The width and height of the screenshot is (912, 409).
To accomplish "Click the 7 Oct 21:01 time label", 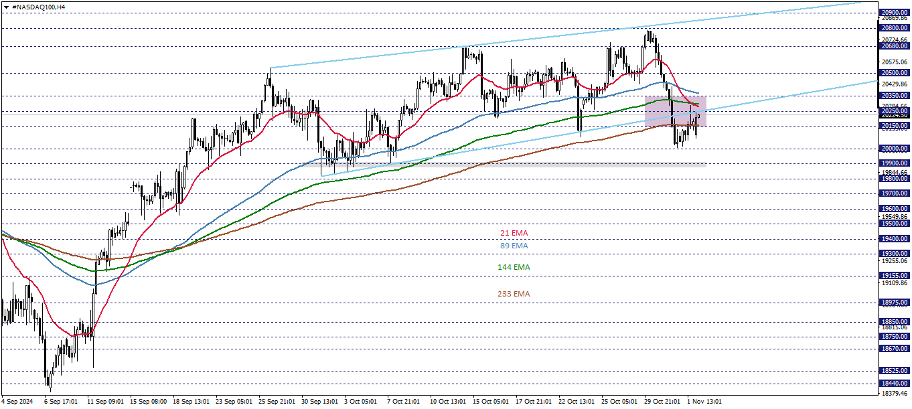I will tap(403, 402).
